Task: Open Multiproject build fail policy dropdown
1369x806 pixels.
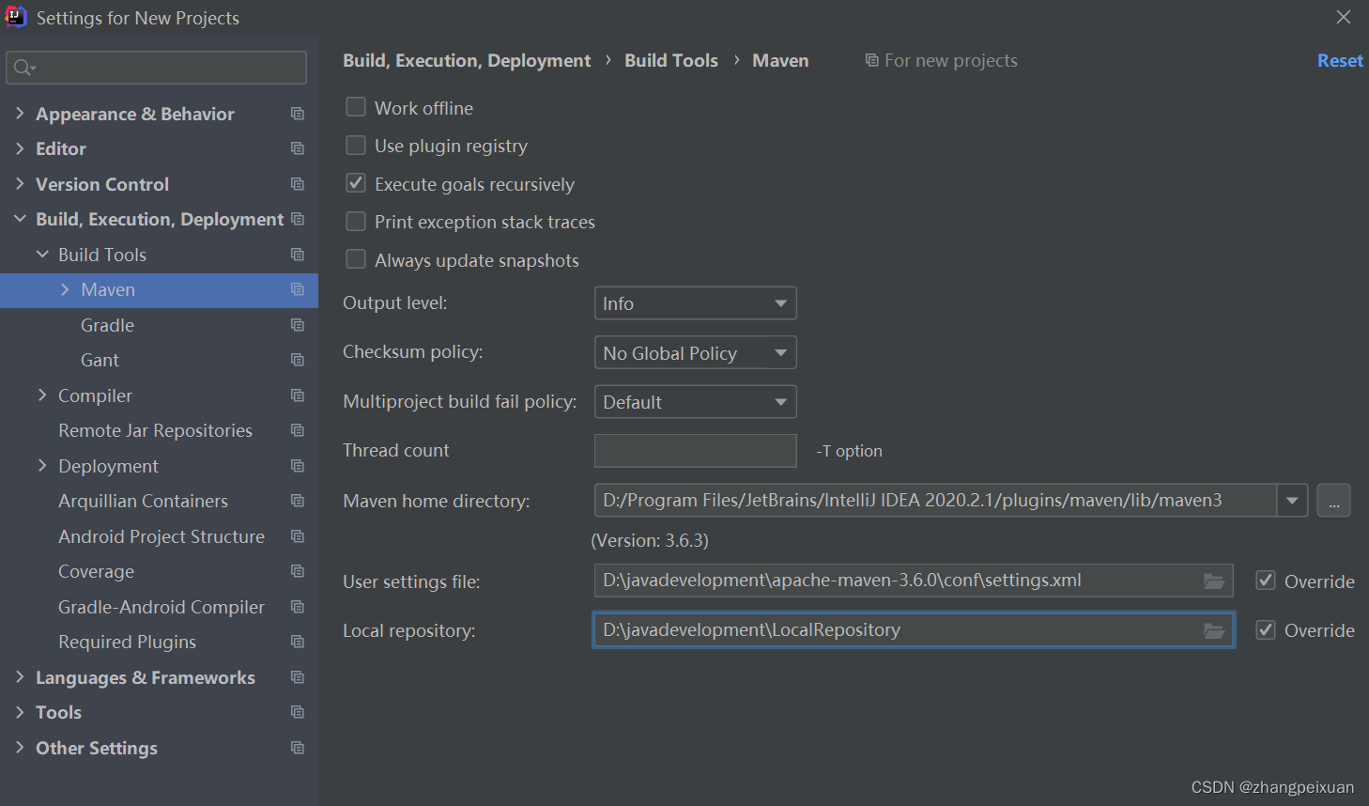Action: pyautogui.click(x=696, y=401)
